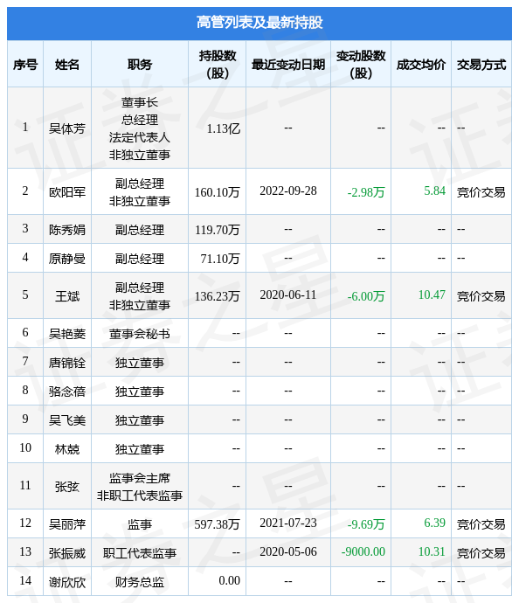Click the 持股数(股) column header
512x603 pixels.
coord(218,64)
